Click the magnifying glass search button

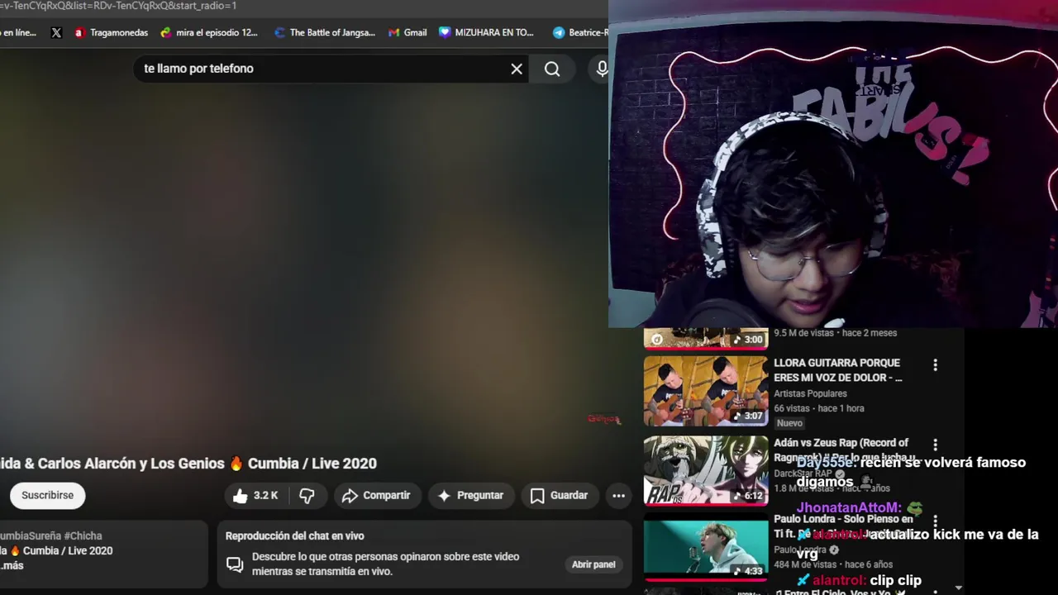552,69
